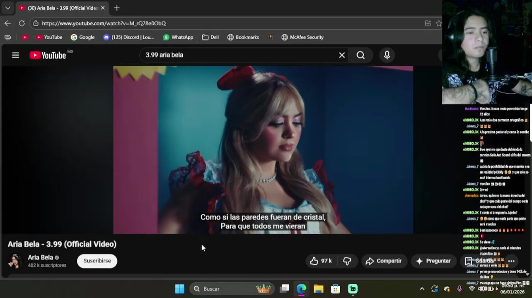Show hidden tray icons chevron

point(422,289)
